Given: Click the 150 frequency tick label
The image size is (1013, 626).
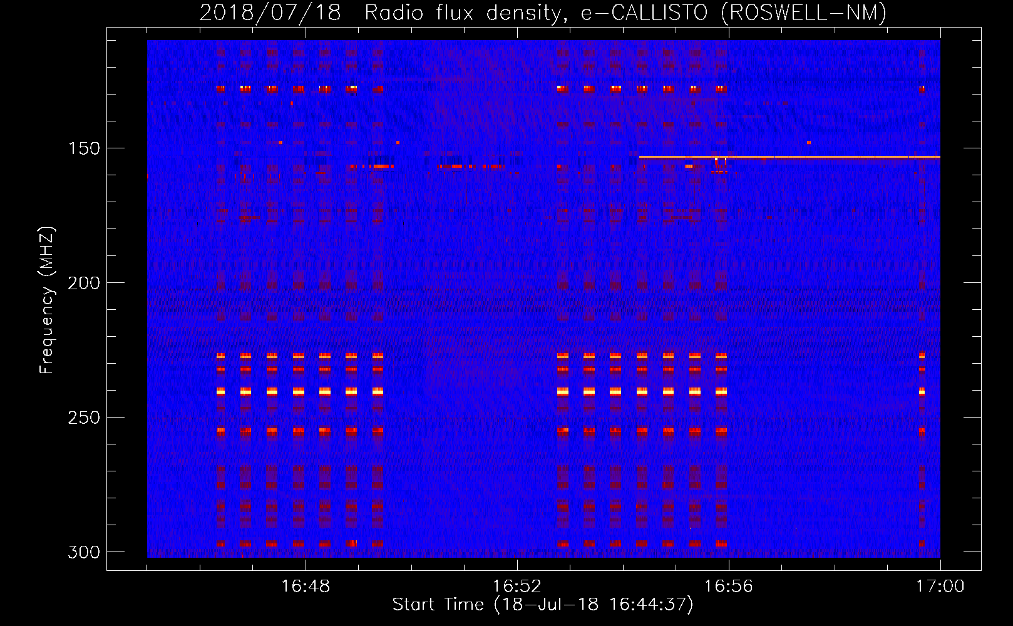Looking at the screenshot, I should 84,148.
